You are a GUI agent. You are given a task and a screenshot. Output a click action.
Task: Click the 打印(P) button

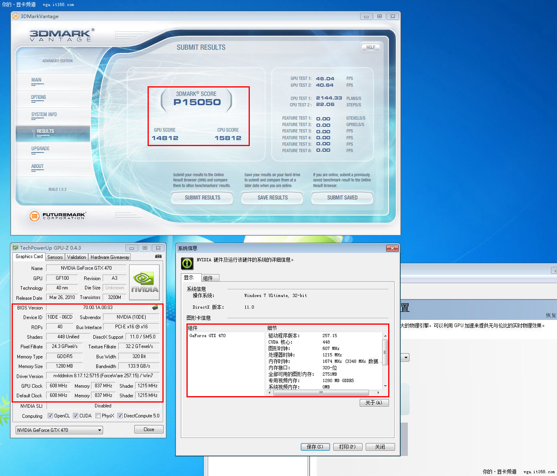(x=348, y=447)
